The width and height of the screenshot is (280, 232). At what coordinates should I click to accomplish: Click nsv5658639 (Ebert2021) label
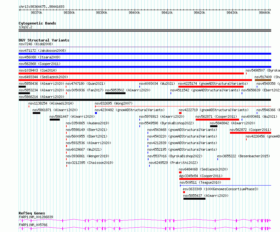click(260, 90)
